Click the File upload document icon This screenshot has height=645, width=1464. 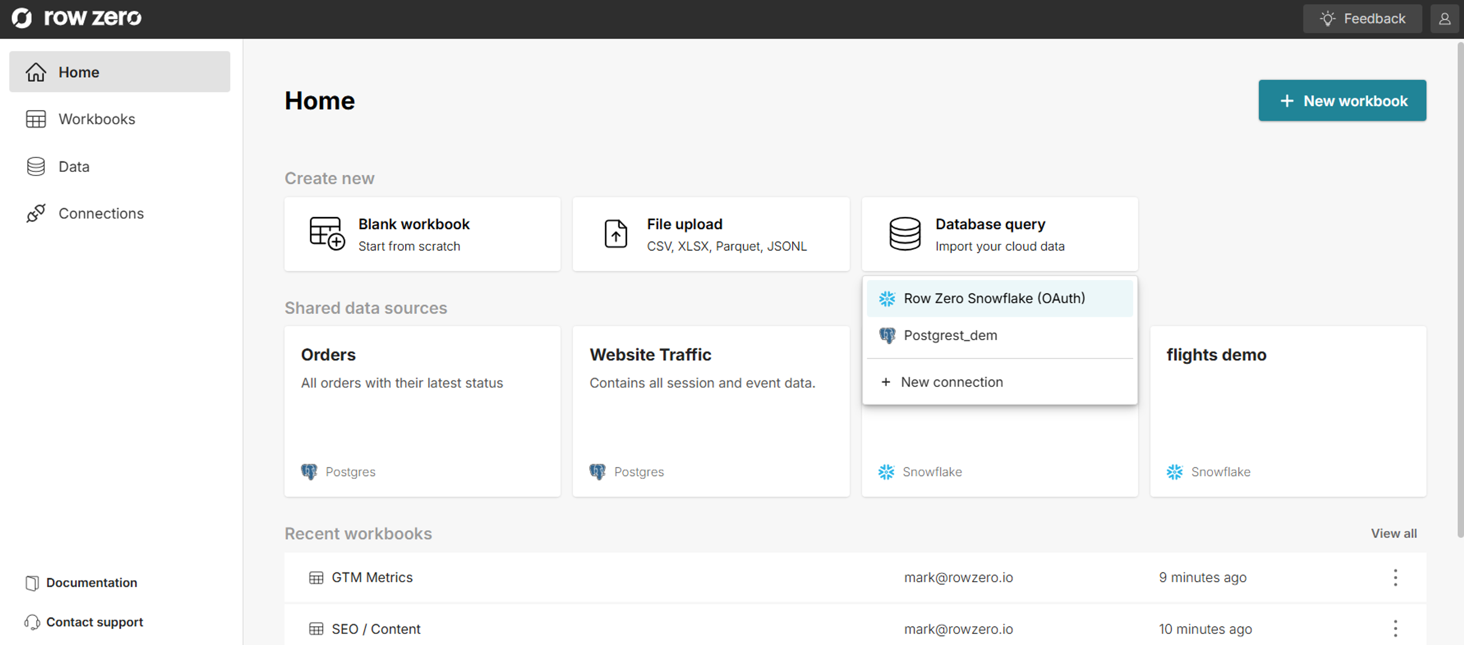tap(615, 233)
